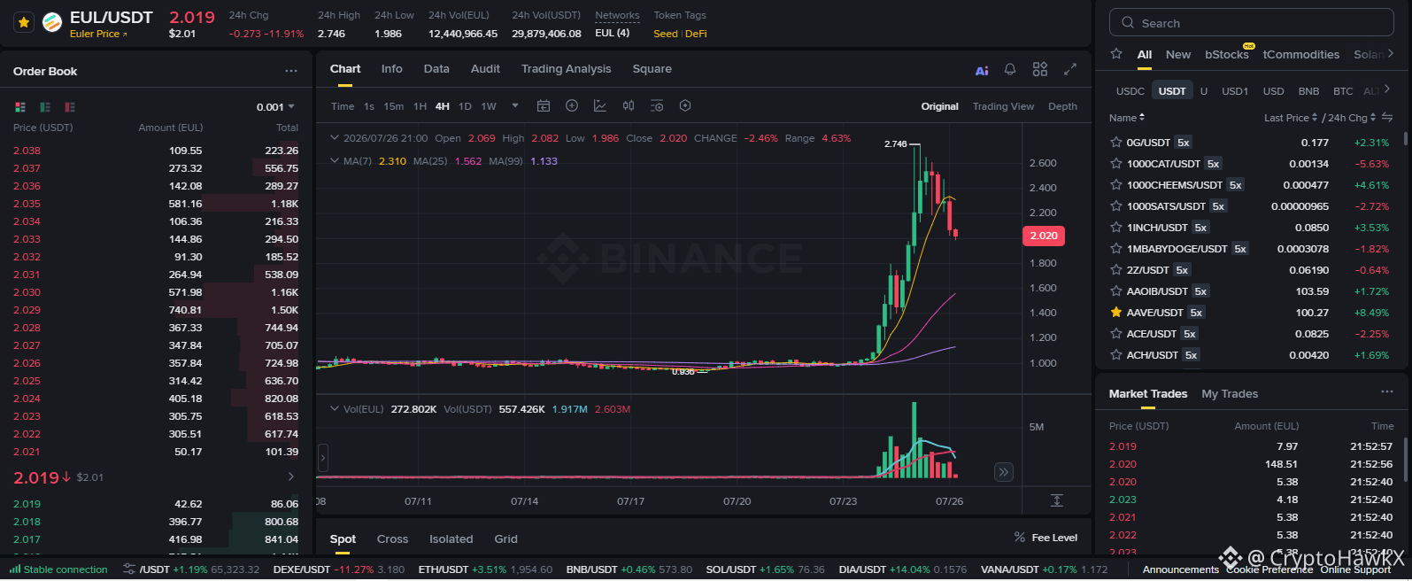
Task: Open hexagon chart settings icon
Action: click(x=685, y=106)
